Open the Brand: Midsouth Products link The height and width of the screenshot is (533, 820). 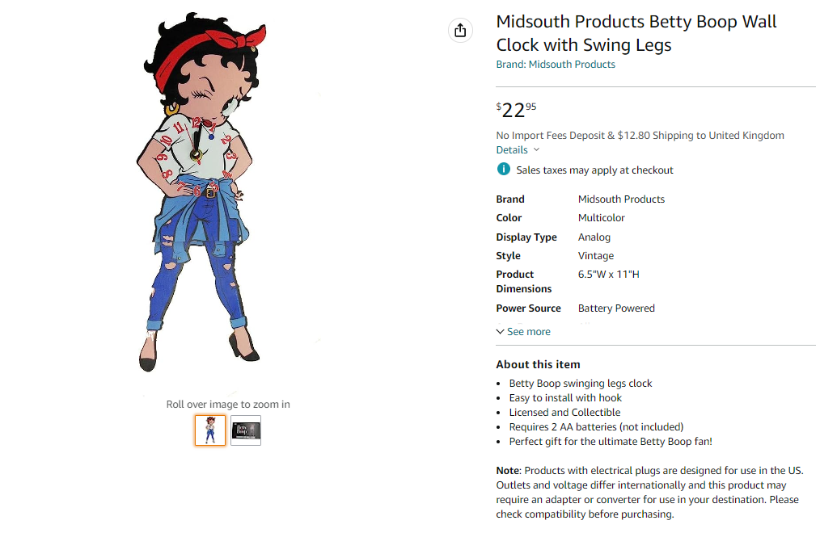[556, 65]
